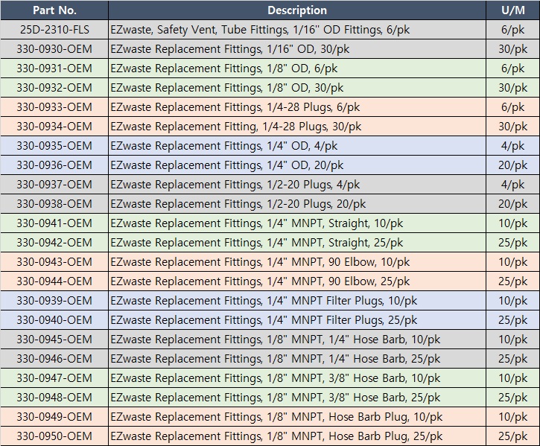Select the 10/pk unit for 330-0941-OEM

point(512,223)
